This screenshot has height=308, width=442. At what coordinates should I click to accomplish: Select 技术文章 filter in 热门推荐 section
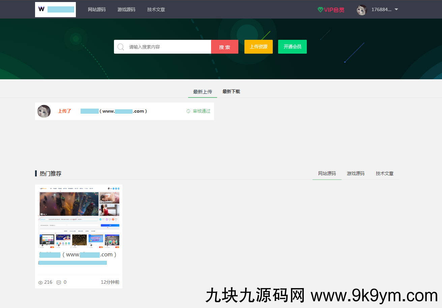(385, 173)
